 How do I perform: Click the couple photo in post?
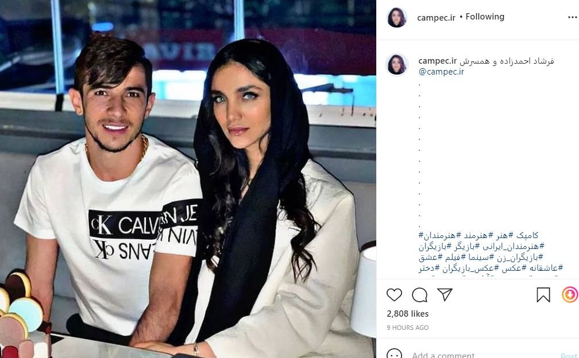pos(188,179)
